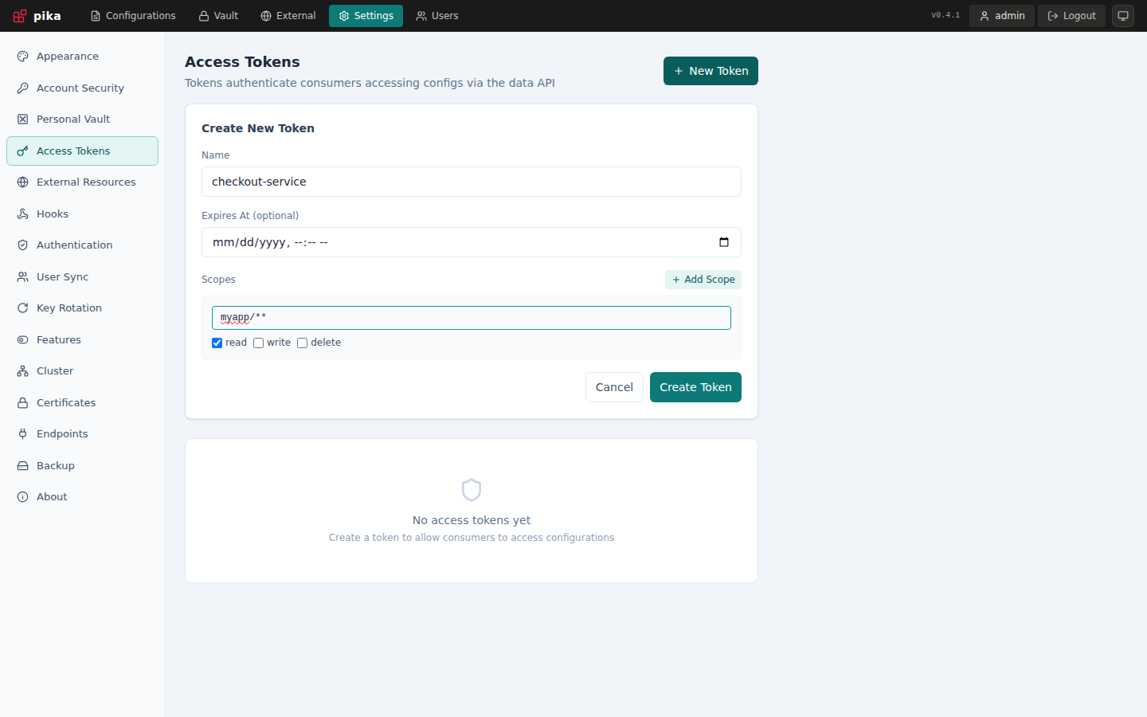
Task: Enable the write scope checkbox
Action: [x=258, y=343]
